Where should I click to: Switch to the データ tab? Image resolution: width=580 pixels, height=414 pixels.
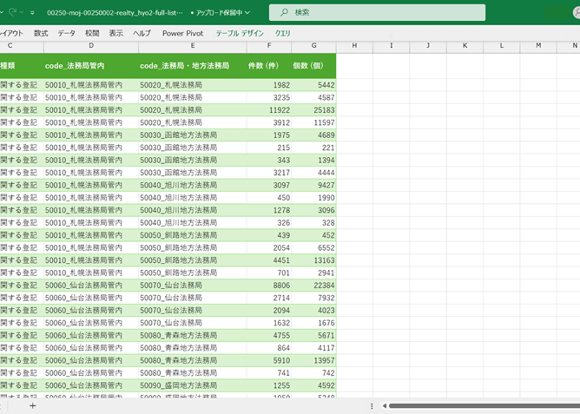point(66,33)
